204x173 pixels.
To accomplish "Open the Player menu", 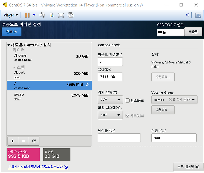I will [x=11, y=15].
